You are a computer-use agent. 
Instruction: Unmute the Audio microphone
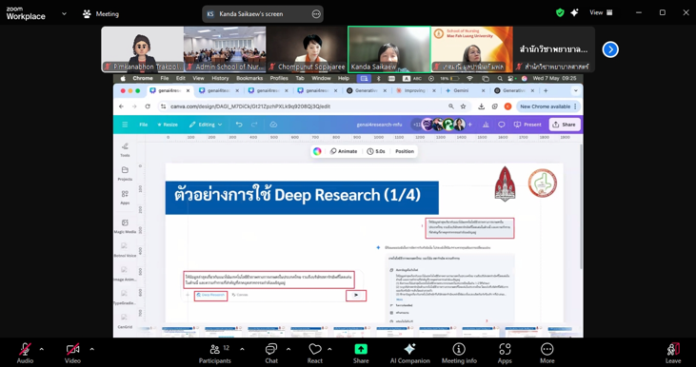click(x=25, y=354)
